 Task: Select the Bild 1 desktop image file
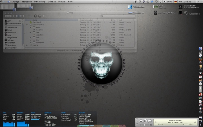pyautogui.click(x=155, y=6)
